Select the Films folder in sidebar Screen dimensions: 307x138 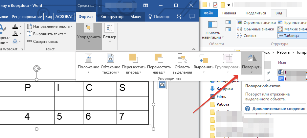pos(221,96)
